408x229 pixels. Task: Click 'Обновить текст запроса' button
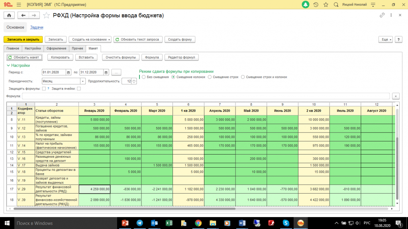point(138,39)
